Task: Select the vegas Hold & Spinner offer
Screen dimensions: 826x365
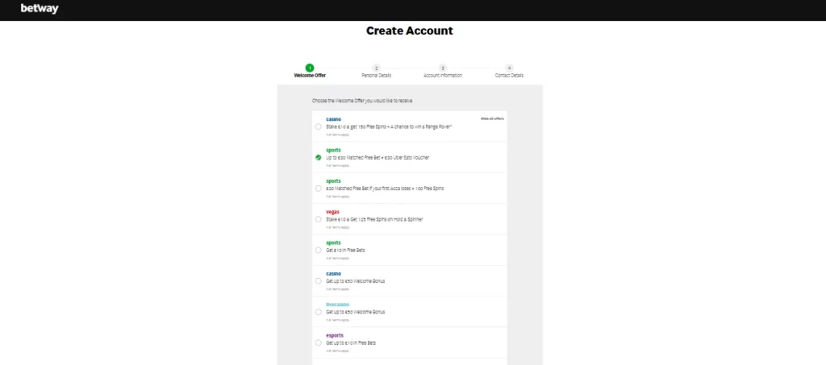Action: click(318, 219)
